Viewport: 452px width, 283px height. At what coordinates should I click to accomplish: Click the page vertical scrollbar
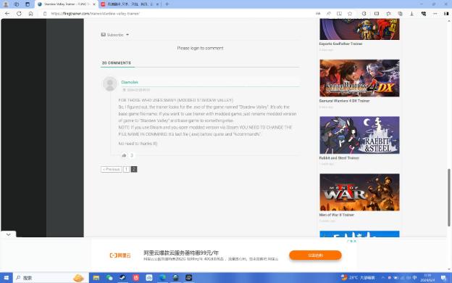point(449,197)
